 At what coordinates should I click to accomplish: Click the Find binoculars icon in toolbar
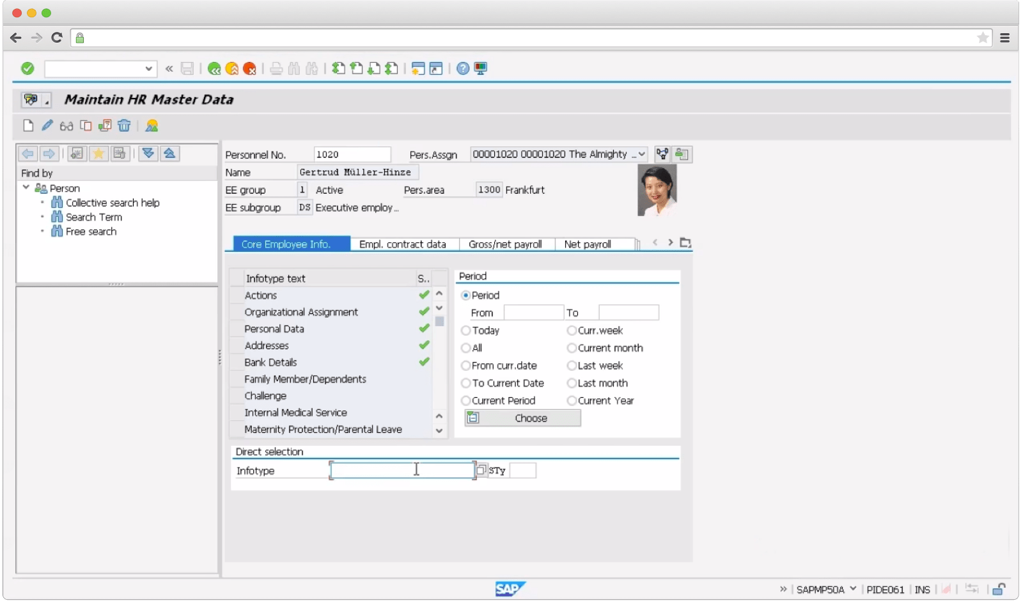[x=294, y=68]
